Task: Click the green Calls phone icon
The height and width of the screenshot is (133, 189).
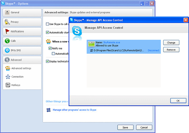Action: point(7,41)
